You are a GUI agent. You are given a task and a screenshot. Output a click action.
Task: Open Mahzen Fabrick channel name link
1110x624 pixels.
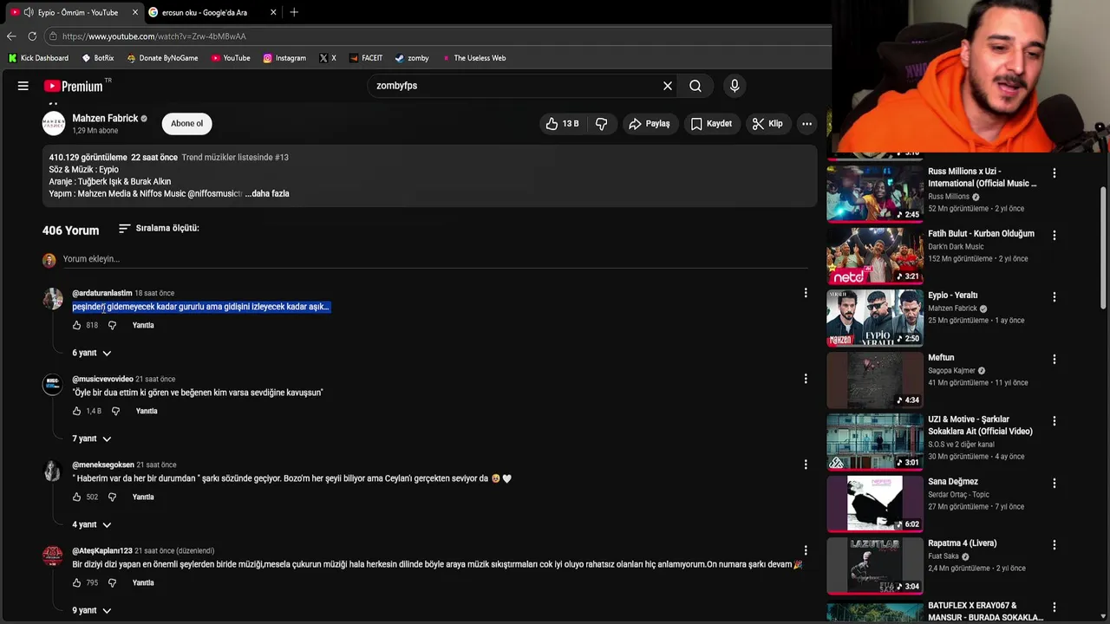point(105,118)
